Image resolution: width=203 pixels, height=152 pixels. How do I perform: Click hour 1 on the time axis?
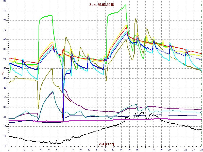coord(17,149)
